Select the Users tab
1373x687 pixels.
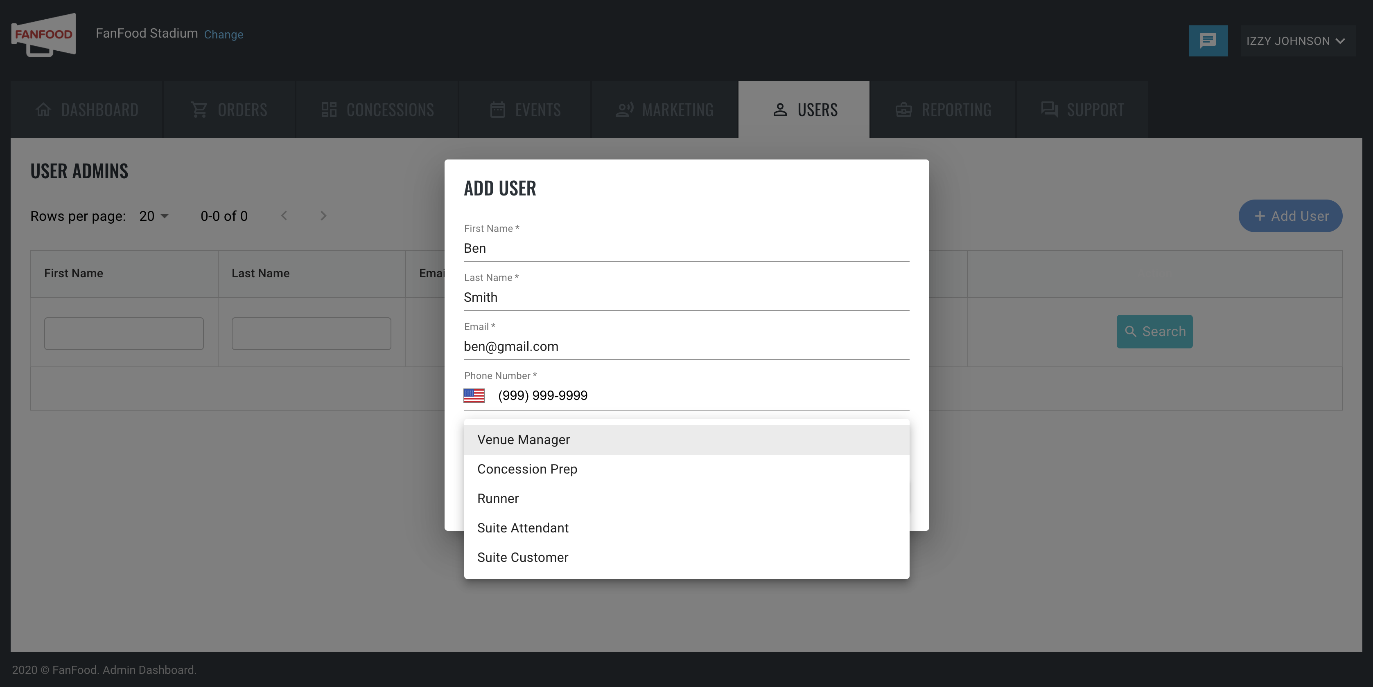[804, 110]
